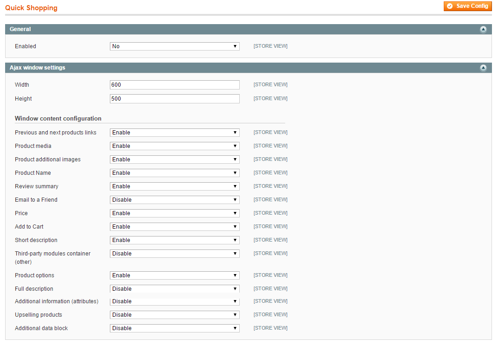The image size is (498, 345).
Task: Open Third-party modules container dropdown
Action: click(x=175, y=254)
